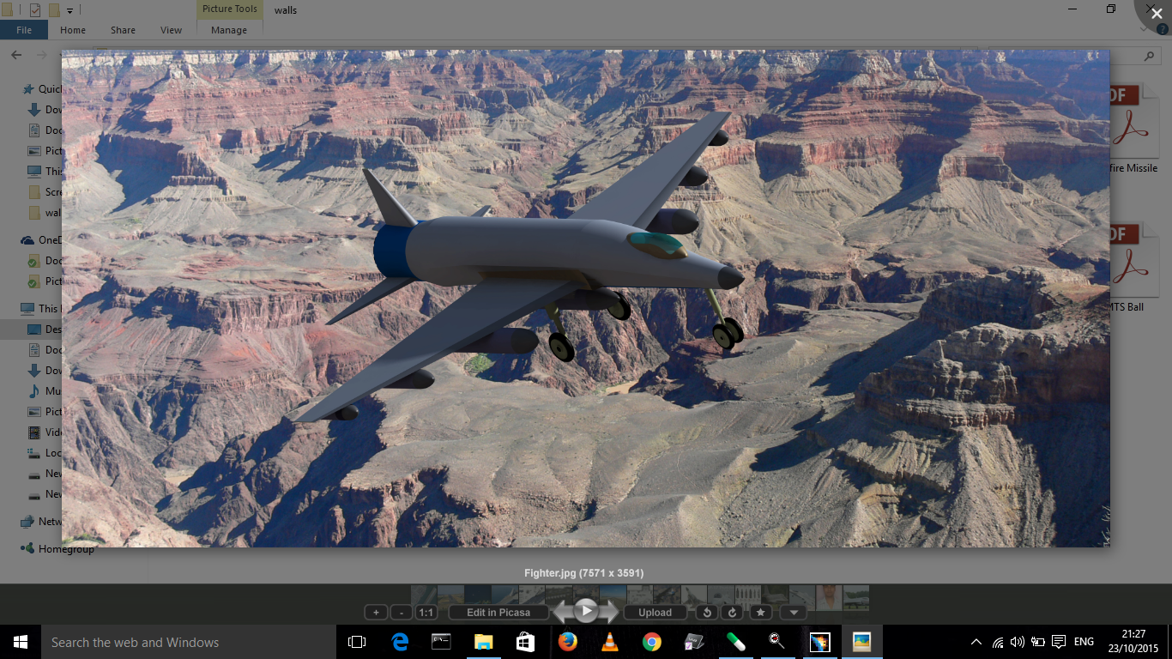Open the File tab in Explorer
Viewport: 1172px width, 659px height.
(24, 30)
